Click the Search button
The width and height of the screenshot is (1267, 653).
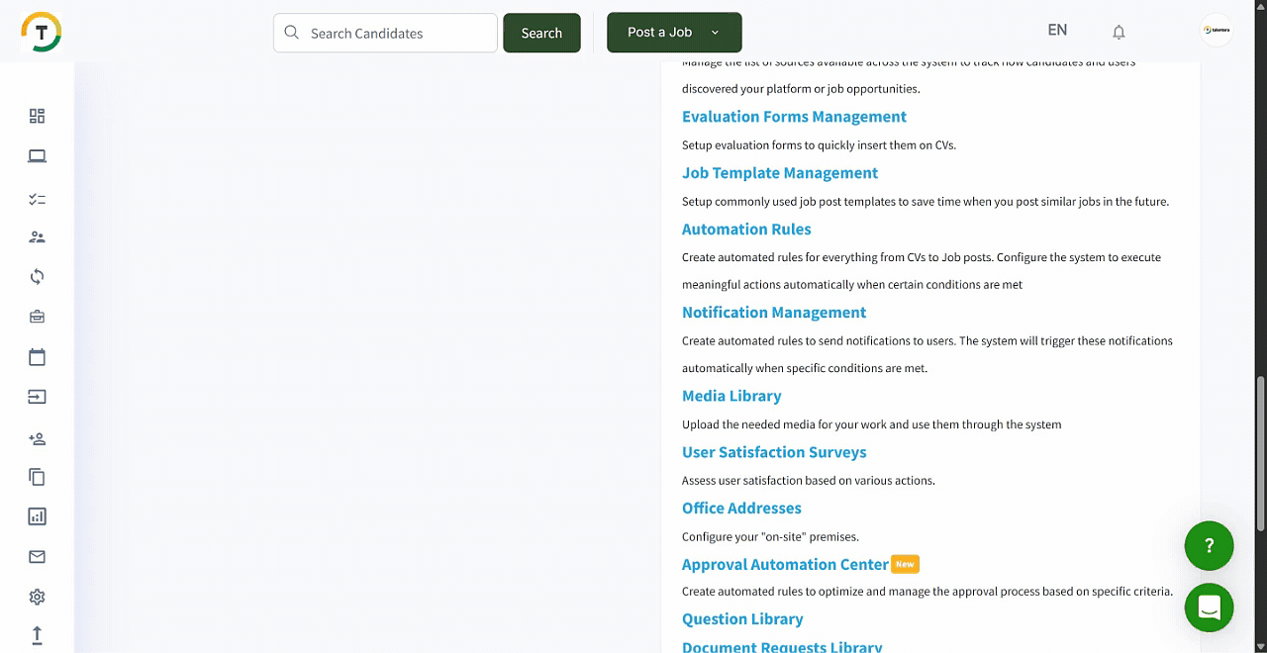coord(541,33)
